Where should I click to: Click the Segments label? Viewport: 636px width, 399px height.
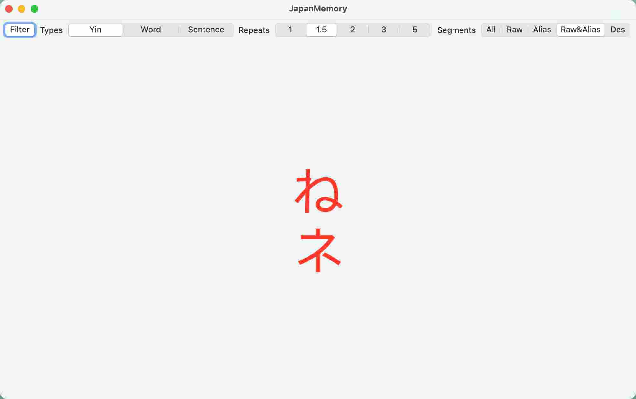point(456,30)
